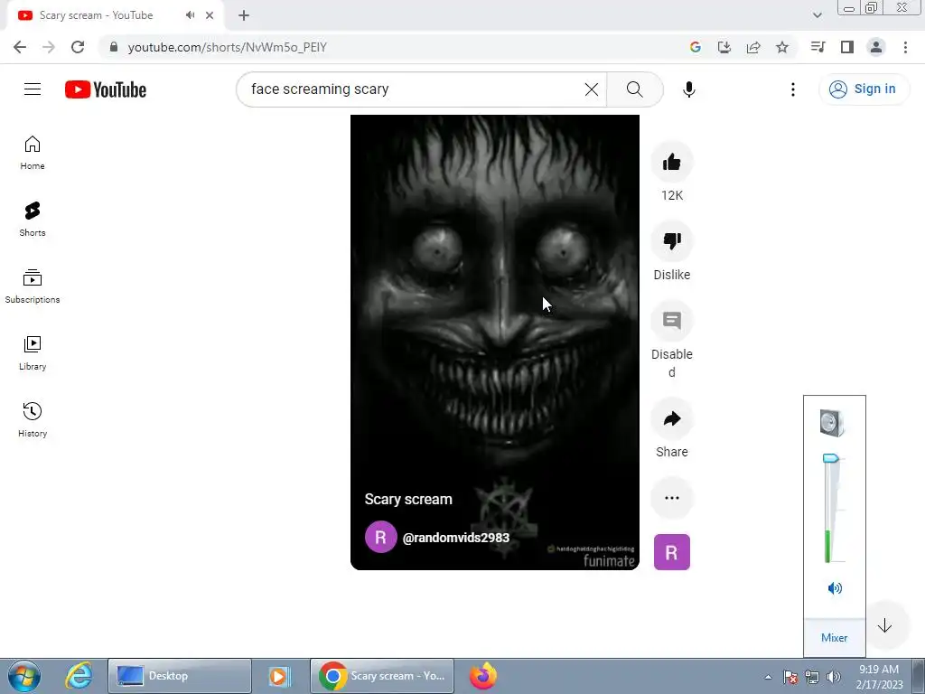Screen dimensions: 925x694
Task: Share the Scary scream short
Action: [671, 419]
